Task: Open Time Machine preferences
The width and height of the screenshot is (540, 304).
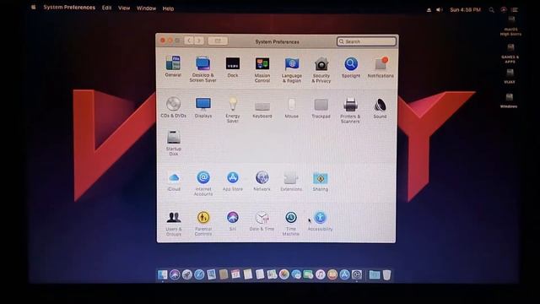Action: [x=290, y=224]
